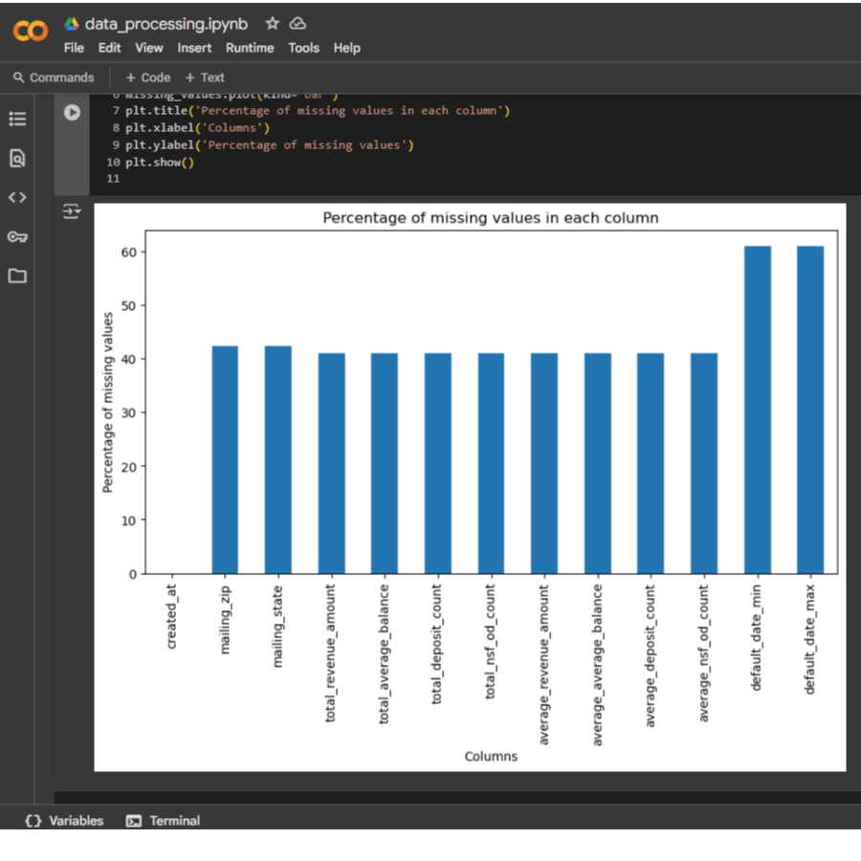861x861 pixels.
Task: Click the Colab logo
Action: coord(31,31)
